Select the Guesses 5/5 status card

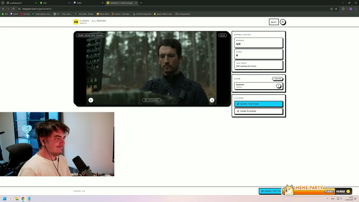[x=259, y=43]
